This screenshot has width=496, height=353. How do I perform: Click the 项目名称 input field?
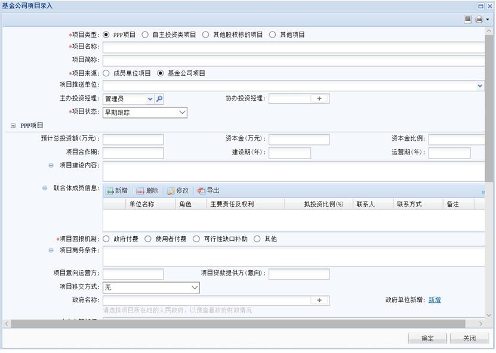click(x=292, y=47)
